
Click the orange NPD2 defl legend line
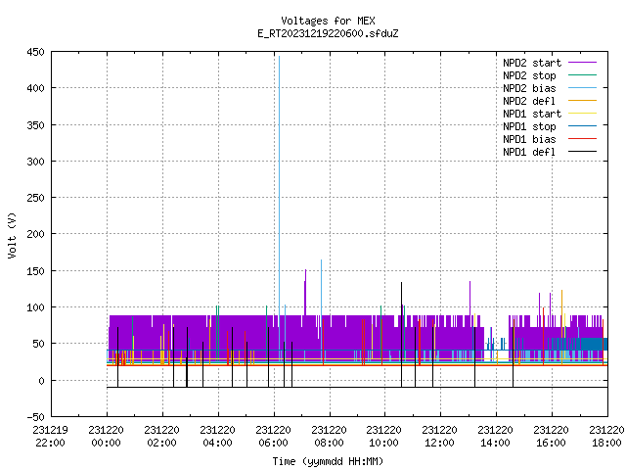[582, 101]
